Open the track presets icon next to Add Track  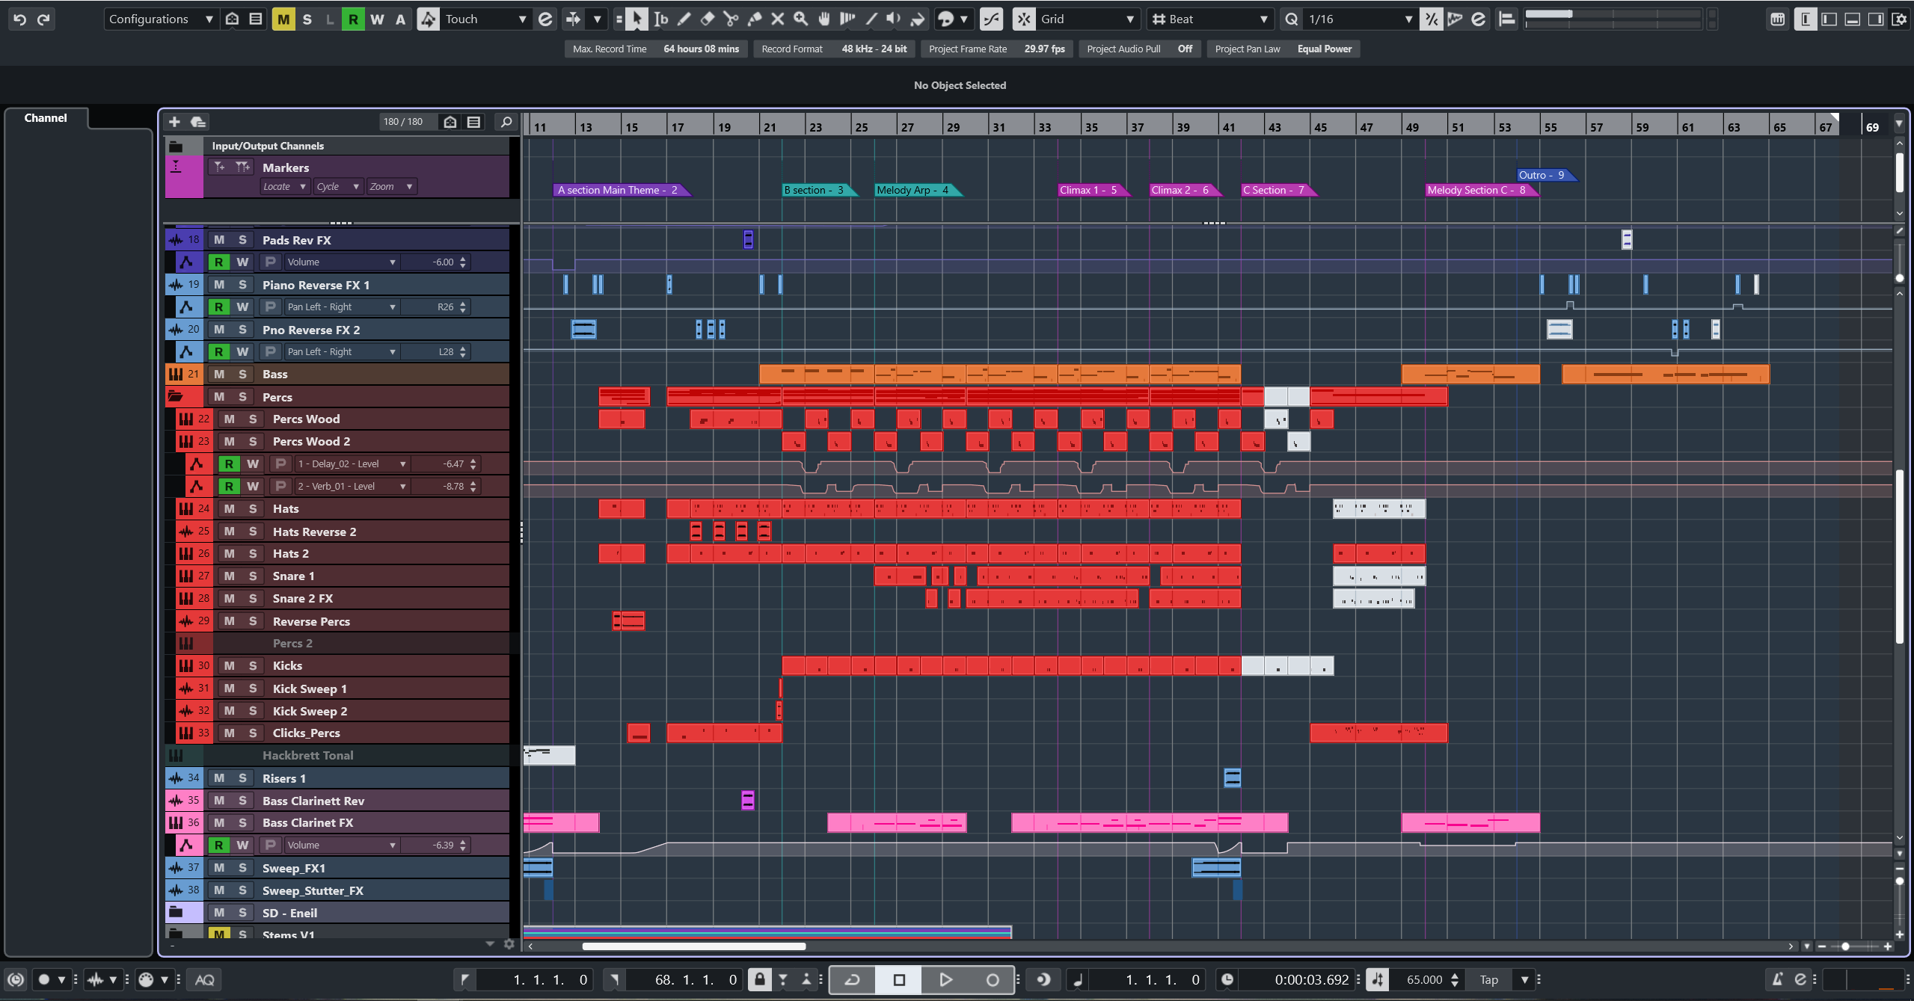click(x=198, y=122)
